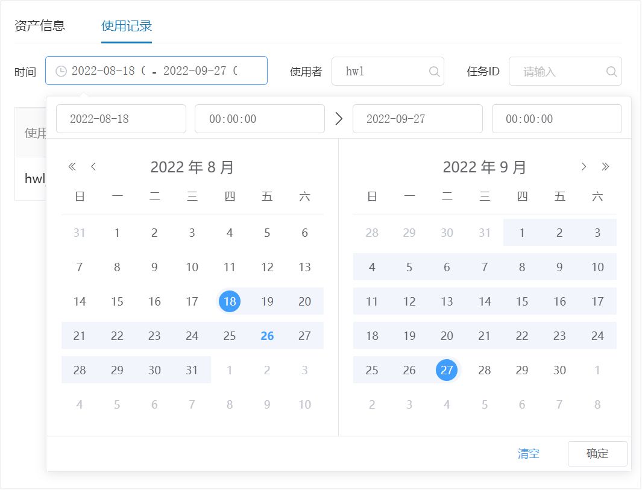Open the 使用记录 tab

click(x=127, y=26)
